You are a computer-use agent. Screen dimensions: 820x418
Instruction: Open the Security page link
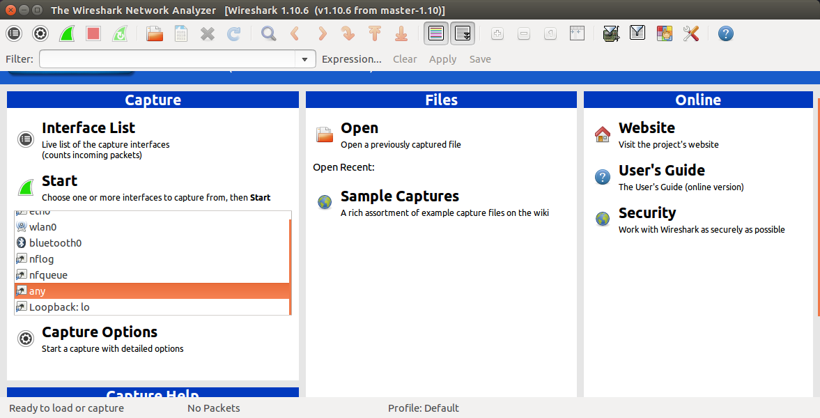click(647, 213)
